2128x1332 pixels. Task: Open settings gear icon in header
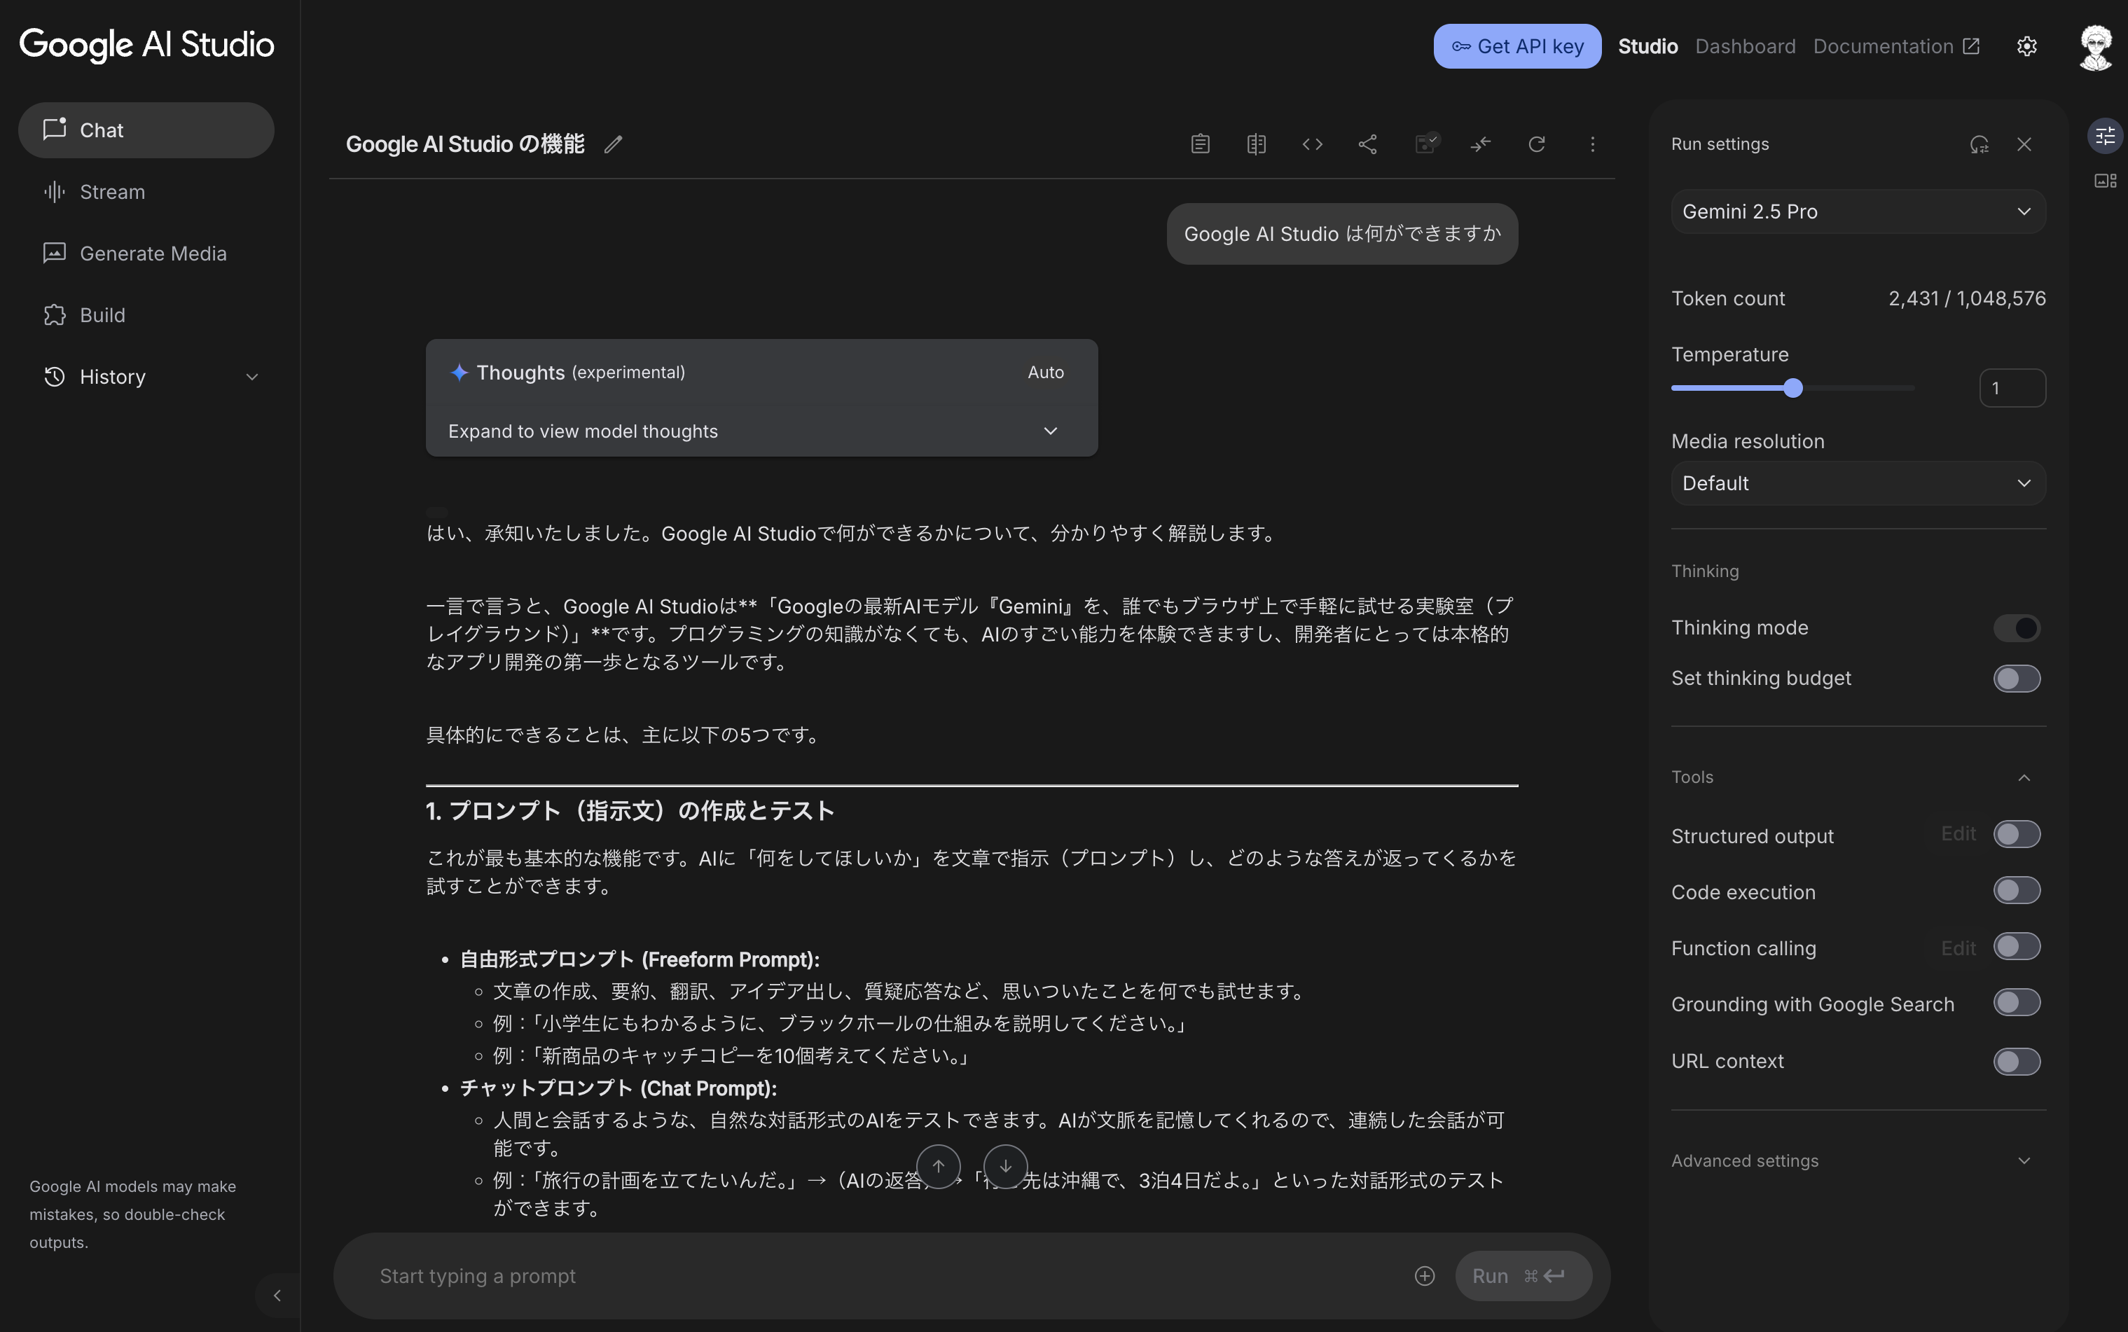[2026, 47]
